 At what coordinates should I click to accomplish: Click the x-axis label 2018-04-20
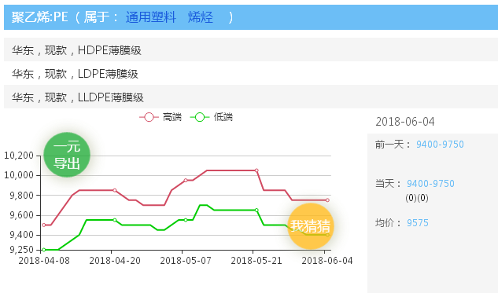click(115, 261)
